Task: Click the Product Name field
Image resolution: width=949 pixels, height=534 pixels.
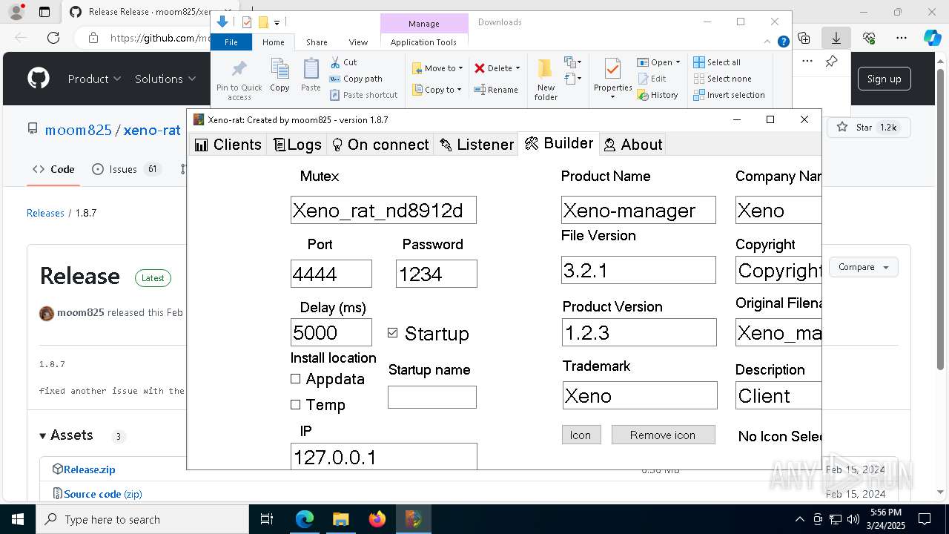Action: point(638,210)
